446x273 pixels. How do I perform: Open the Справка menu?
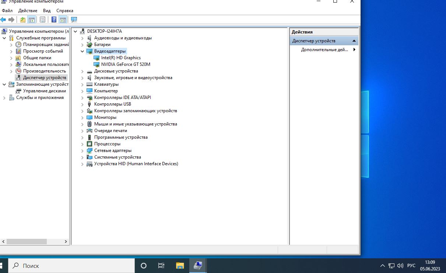coord(65,11)
